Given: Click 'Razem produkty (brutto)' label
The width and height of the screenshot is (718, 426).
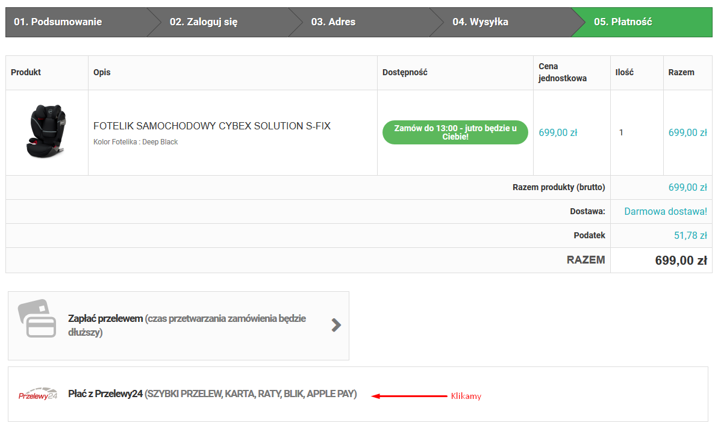Looking at the screenshot, I should pyautogui.click(x=558, y=187).
